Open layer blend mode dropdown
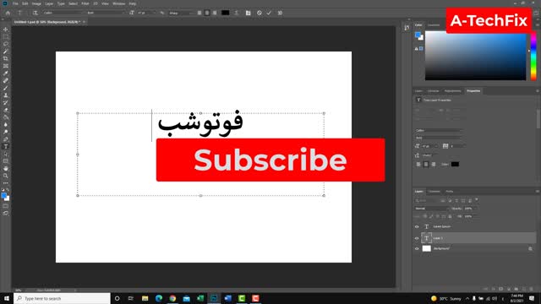541x304 pixels. pos(432,209)
